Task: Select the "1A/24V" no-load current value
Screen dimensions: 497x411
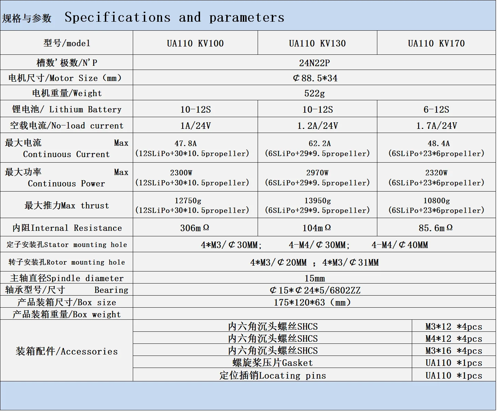Action: [x=196, y=126]
